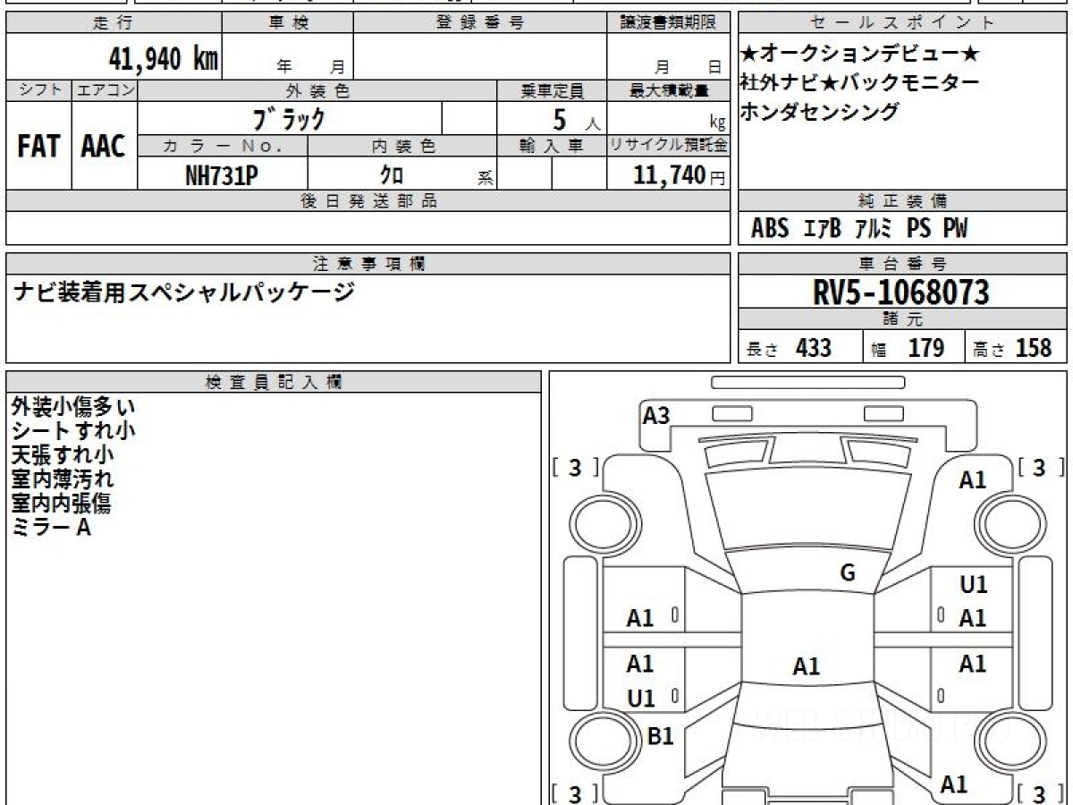Select the length value 長さ 433
The height and width of the screenshot is (805, 1073).
click(789, 348)
